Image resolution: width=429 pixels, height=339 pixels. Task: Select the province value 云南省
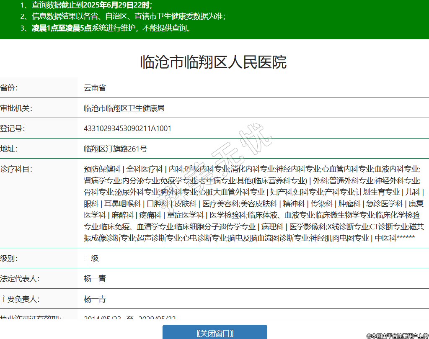click(95, 88)
